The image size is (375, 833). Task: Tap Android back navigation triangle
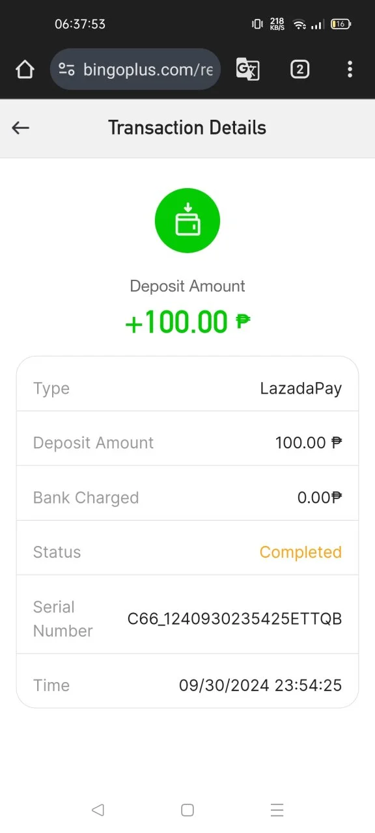[x=98, y=810]
